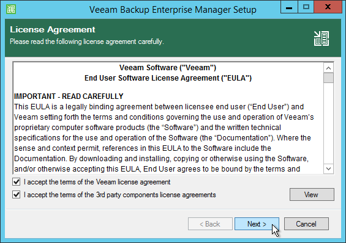Close the Veeam setup window

coord(328,7)
